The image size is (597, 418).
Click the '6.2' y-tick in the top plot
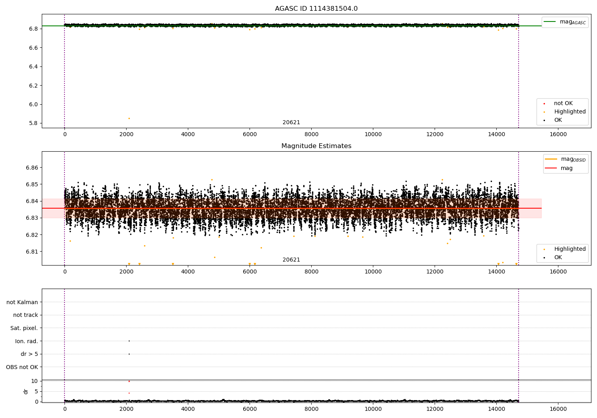33,86
